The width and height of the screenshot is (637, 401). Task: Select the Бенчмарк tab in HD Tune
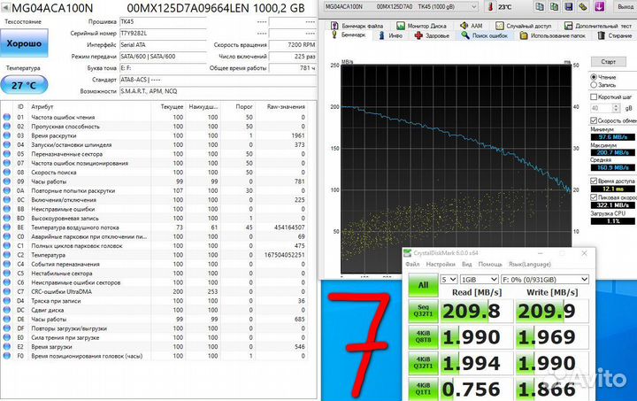click(x=349, y=35)
